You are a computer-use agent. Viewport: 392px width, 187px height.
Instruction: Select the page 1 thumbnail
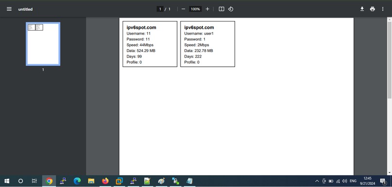click(43, 44)
